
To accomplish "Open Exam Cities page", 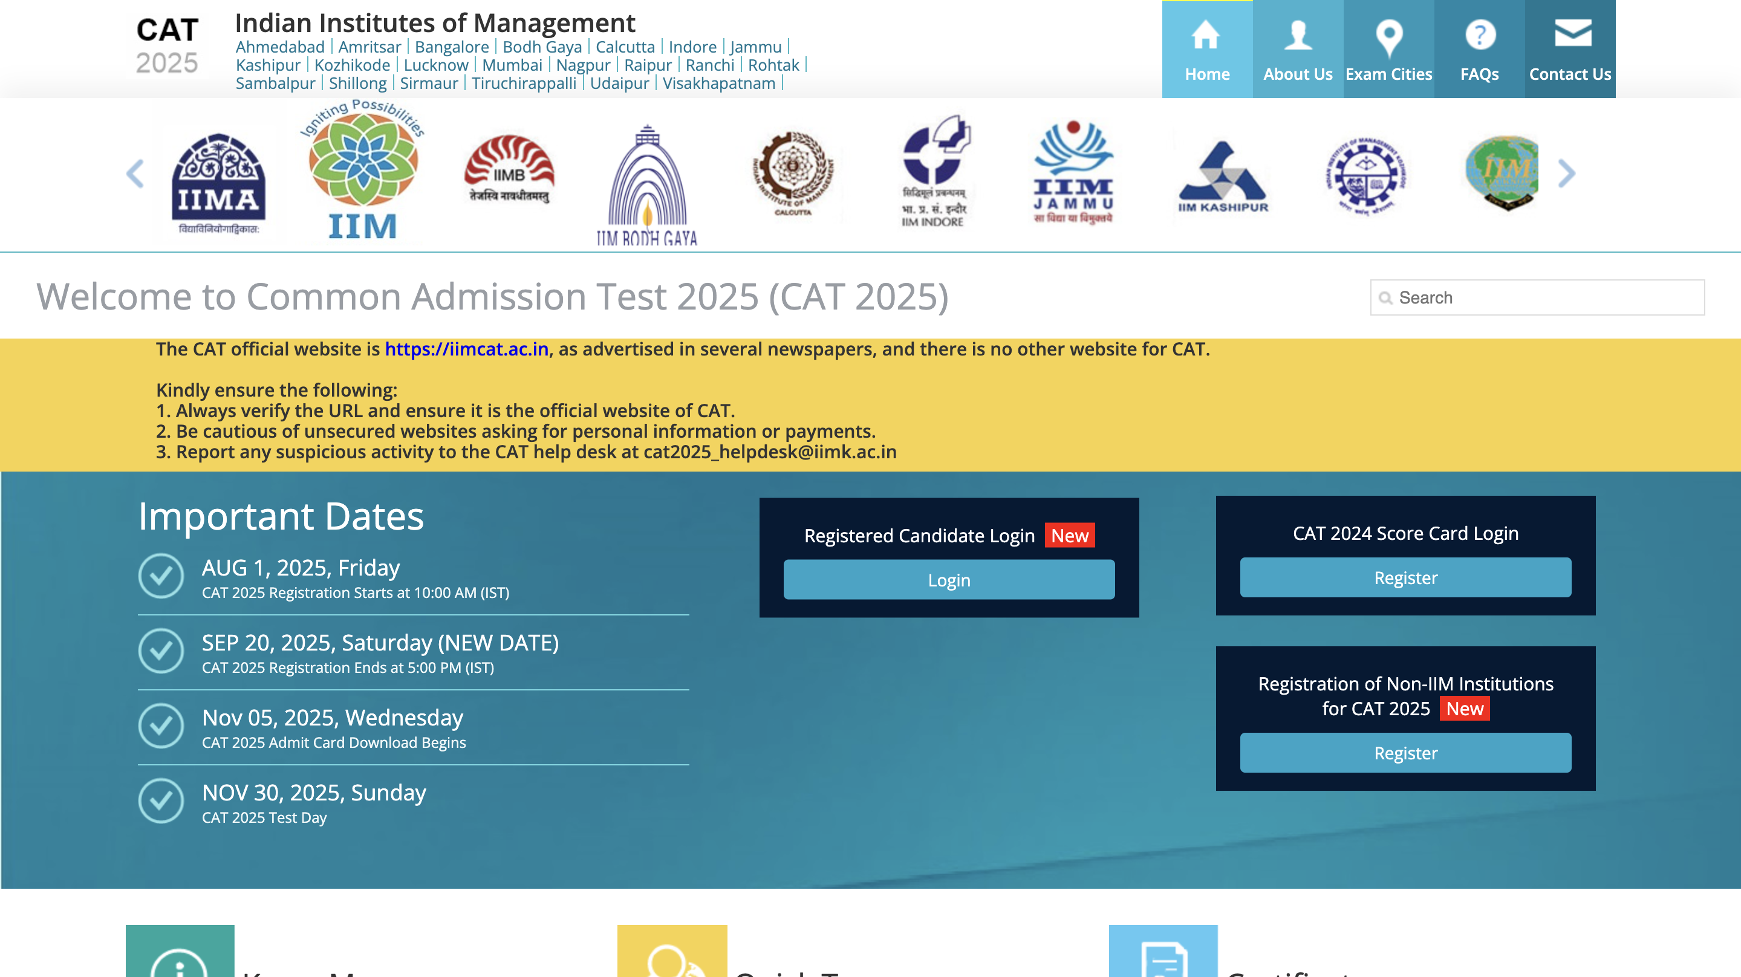I will [1388, 50].
